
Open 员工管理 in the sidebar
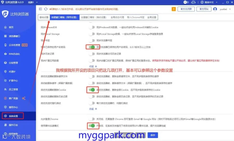13,89
